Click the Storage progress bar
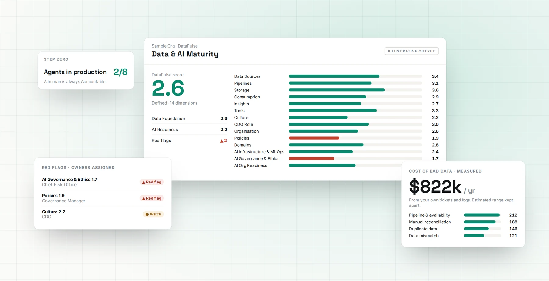Screen dimensions: 549x281 pos(355,90)
